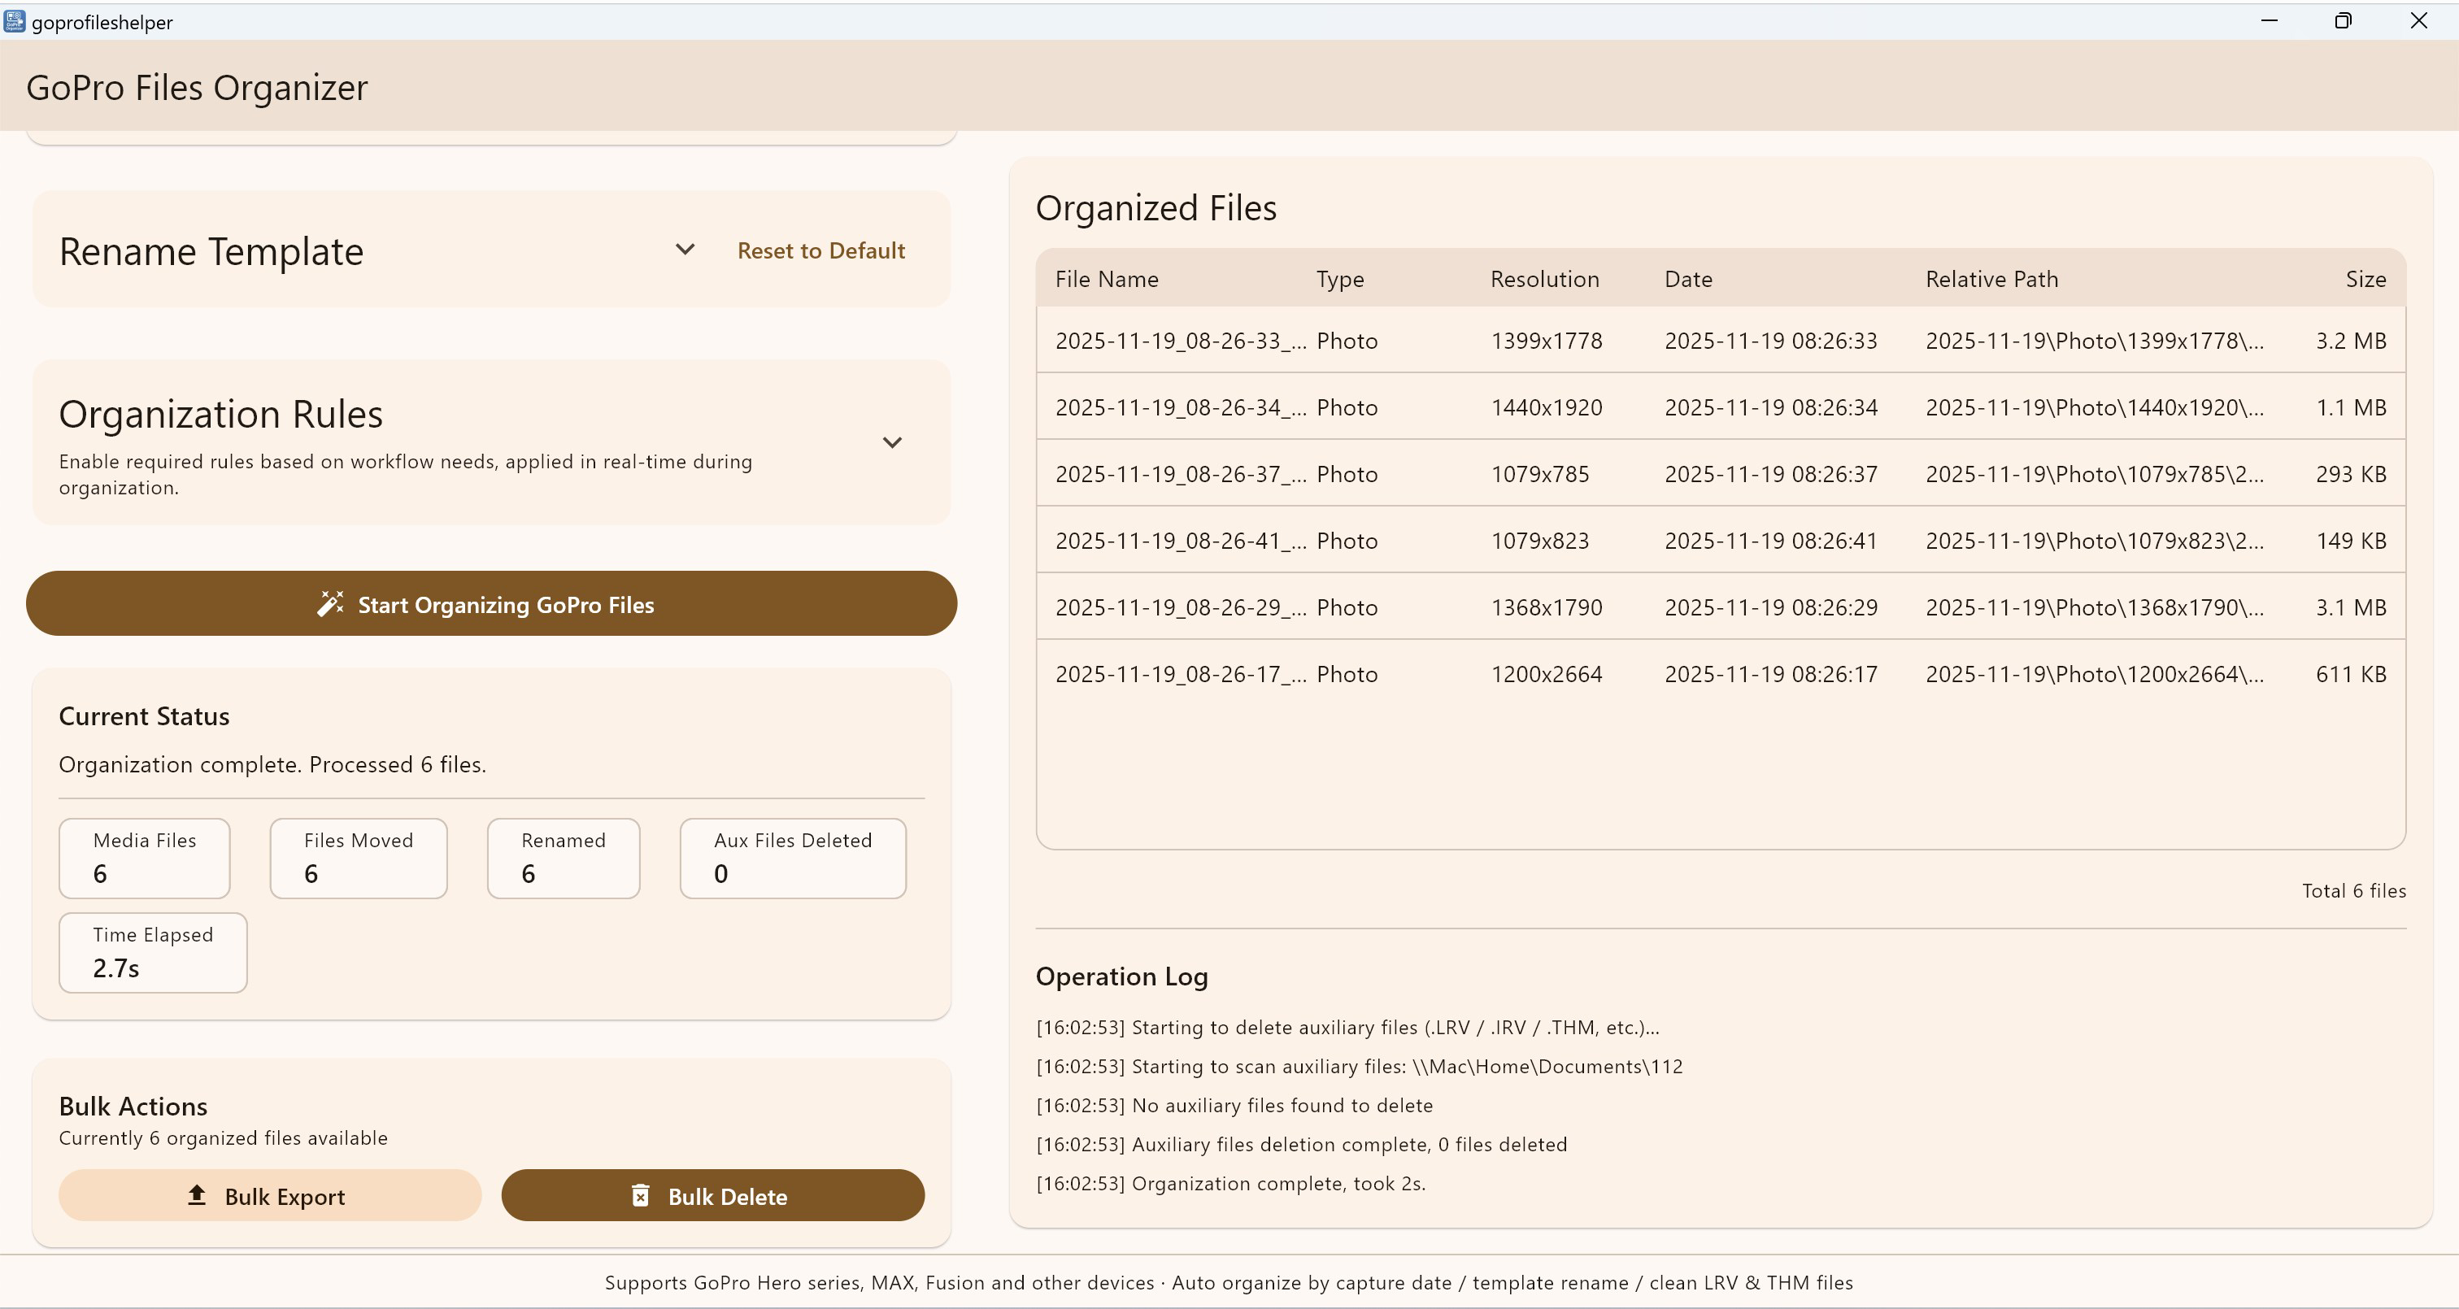Click the 'No auxiliary files found' log entry

coord(1234,1105)
